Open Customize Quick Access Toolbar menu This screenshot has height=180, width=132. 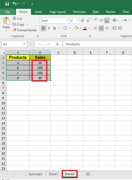(32, 4)
